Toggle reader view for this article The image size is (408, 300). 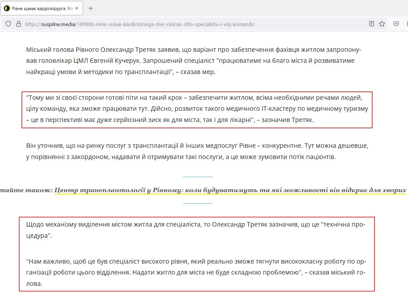372,24
